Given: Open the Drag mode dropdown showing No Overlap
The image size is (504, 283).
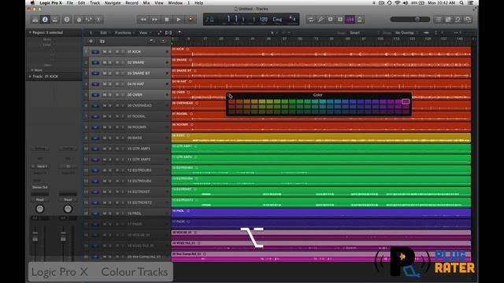Looking at the screenshot, I should 406,33.
